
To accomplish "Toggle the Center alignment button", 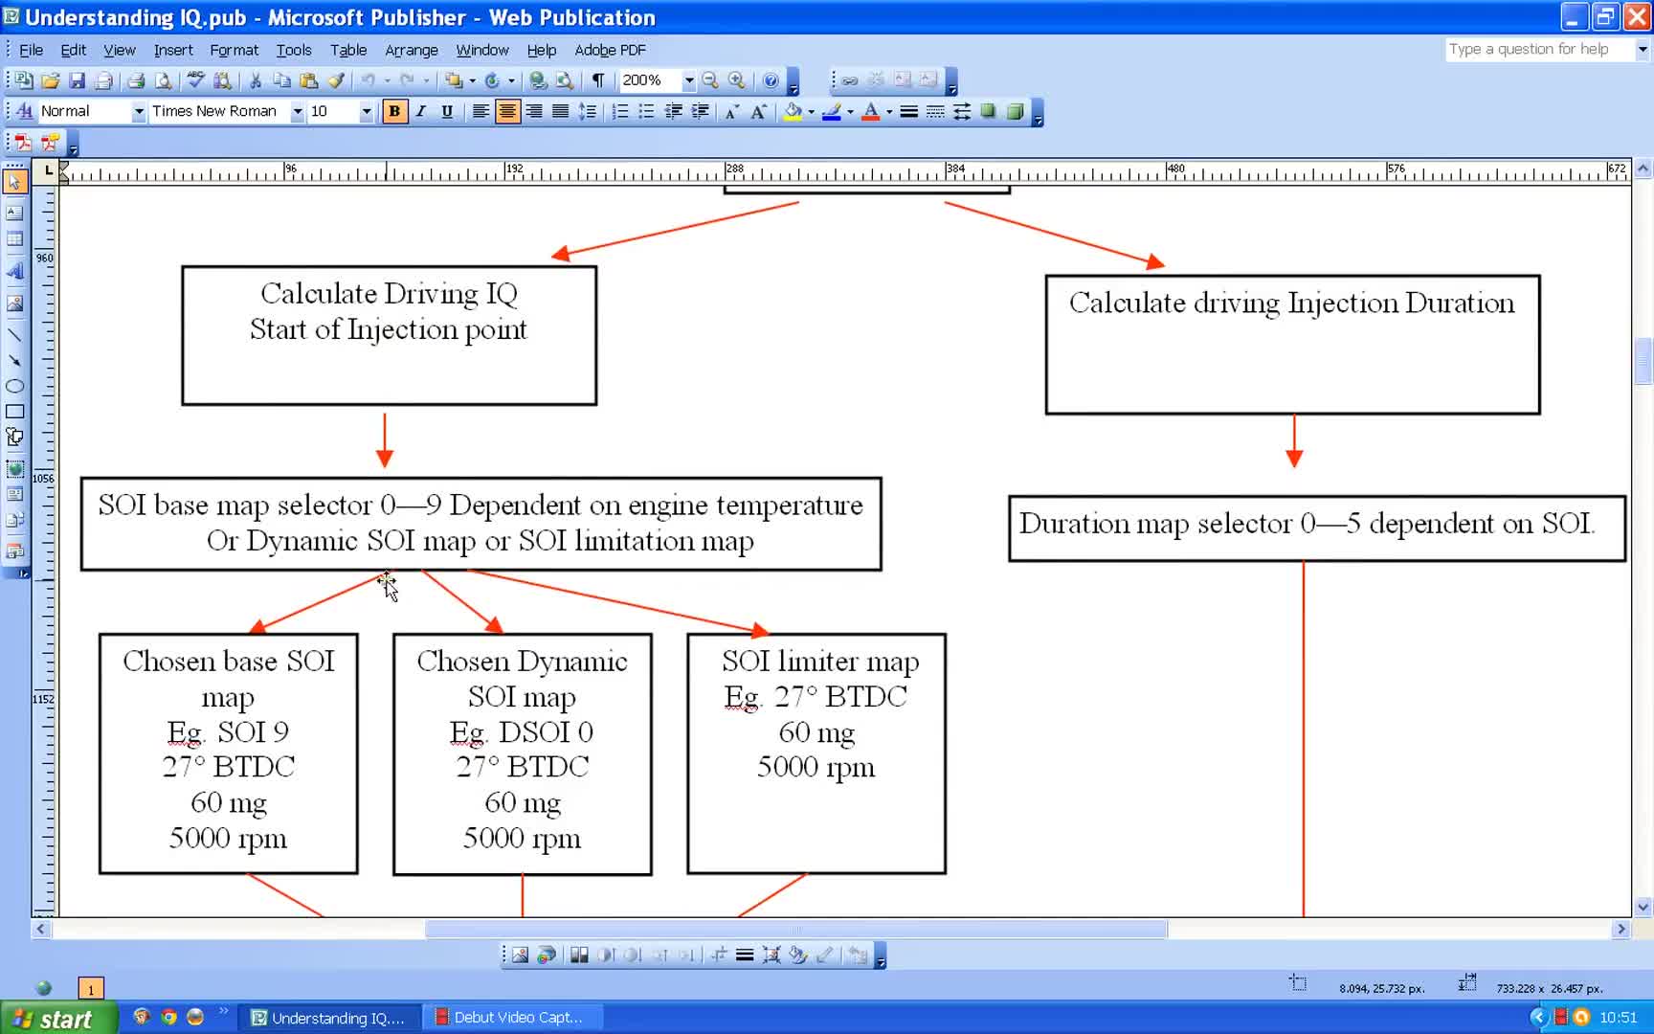I will [507, 112].
